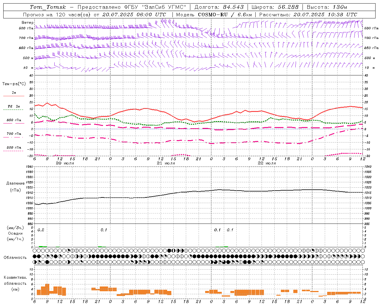Click the Тем-ра(°C) panel label

coord(14,84)
